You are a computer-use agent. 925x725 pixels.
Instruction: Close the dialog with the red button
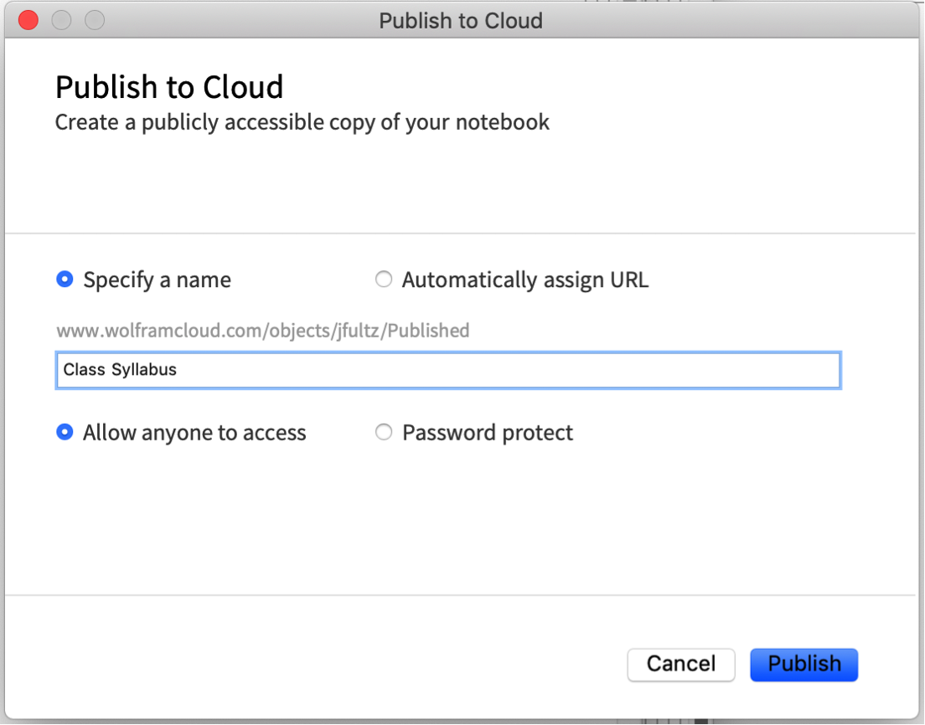(x=28, y=20)
